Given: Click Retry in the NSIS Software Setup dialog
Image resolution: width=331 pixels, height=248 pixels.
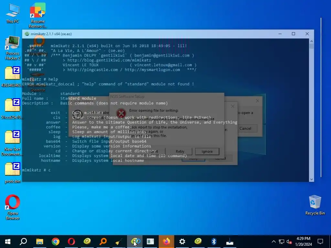Looking at the screenshot, I should click(180, 151).
